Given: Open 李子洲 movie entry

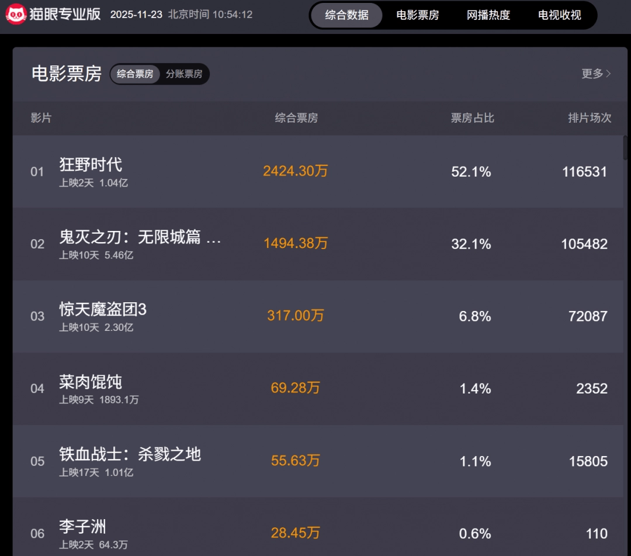Looking at the screenshot, I should (82, 527).
